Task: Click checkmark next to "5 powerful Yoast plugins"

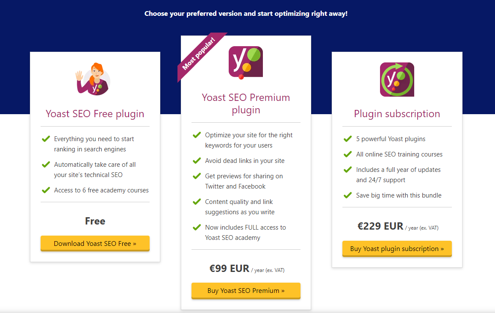Action: (348, 139)
